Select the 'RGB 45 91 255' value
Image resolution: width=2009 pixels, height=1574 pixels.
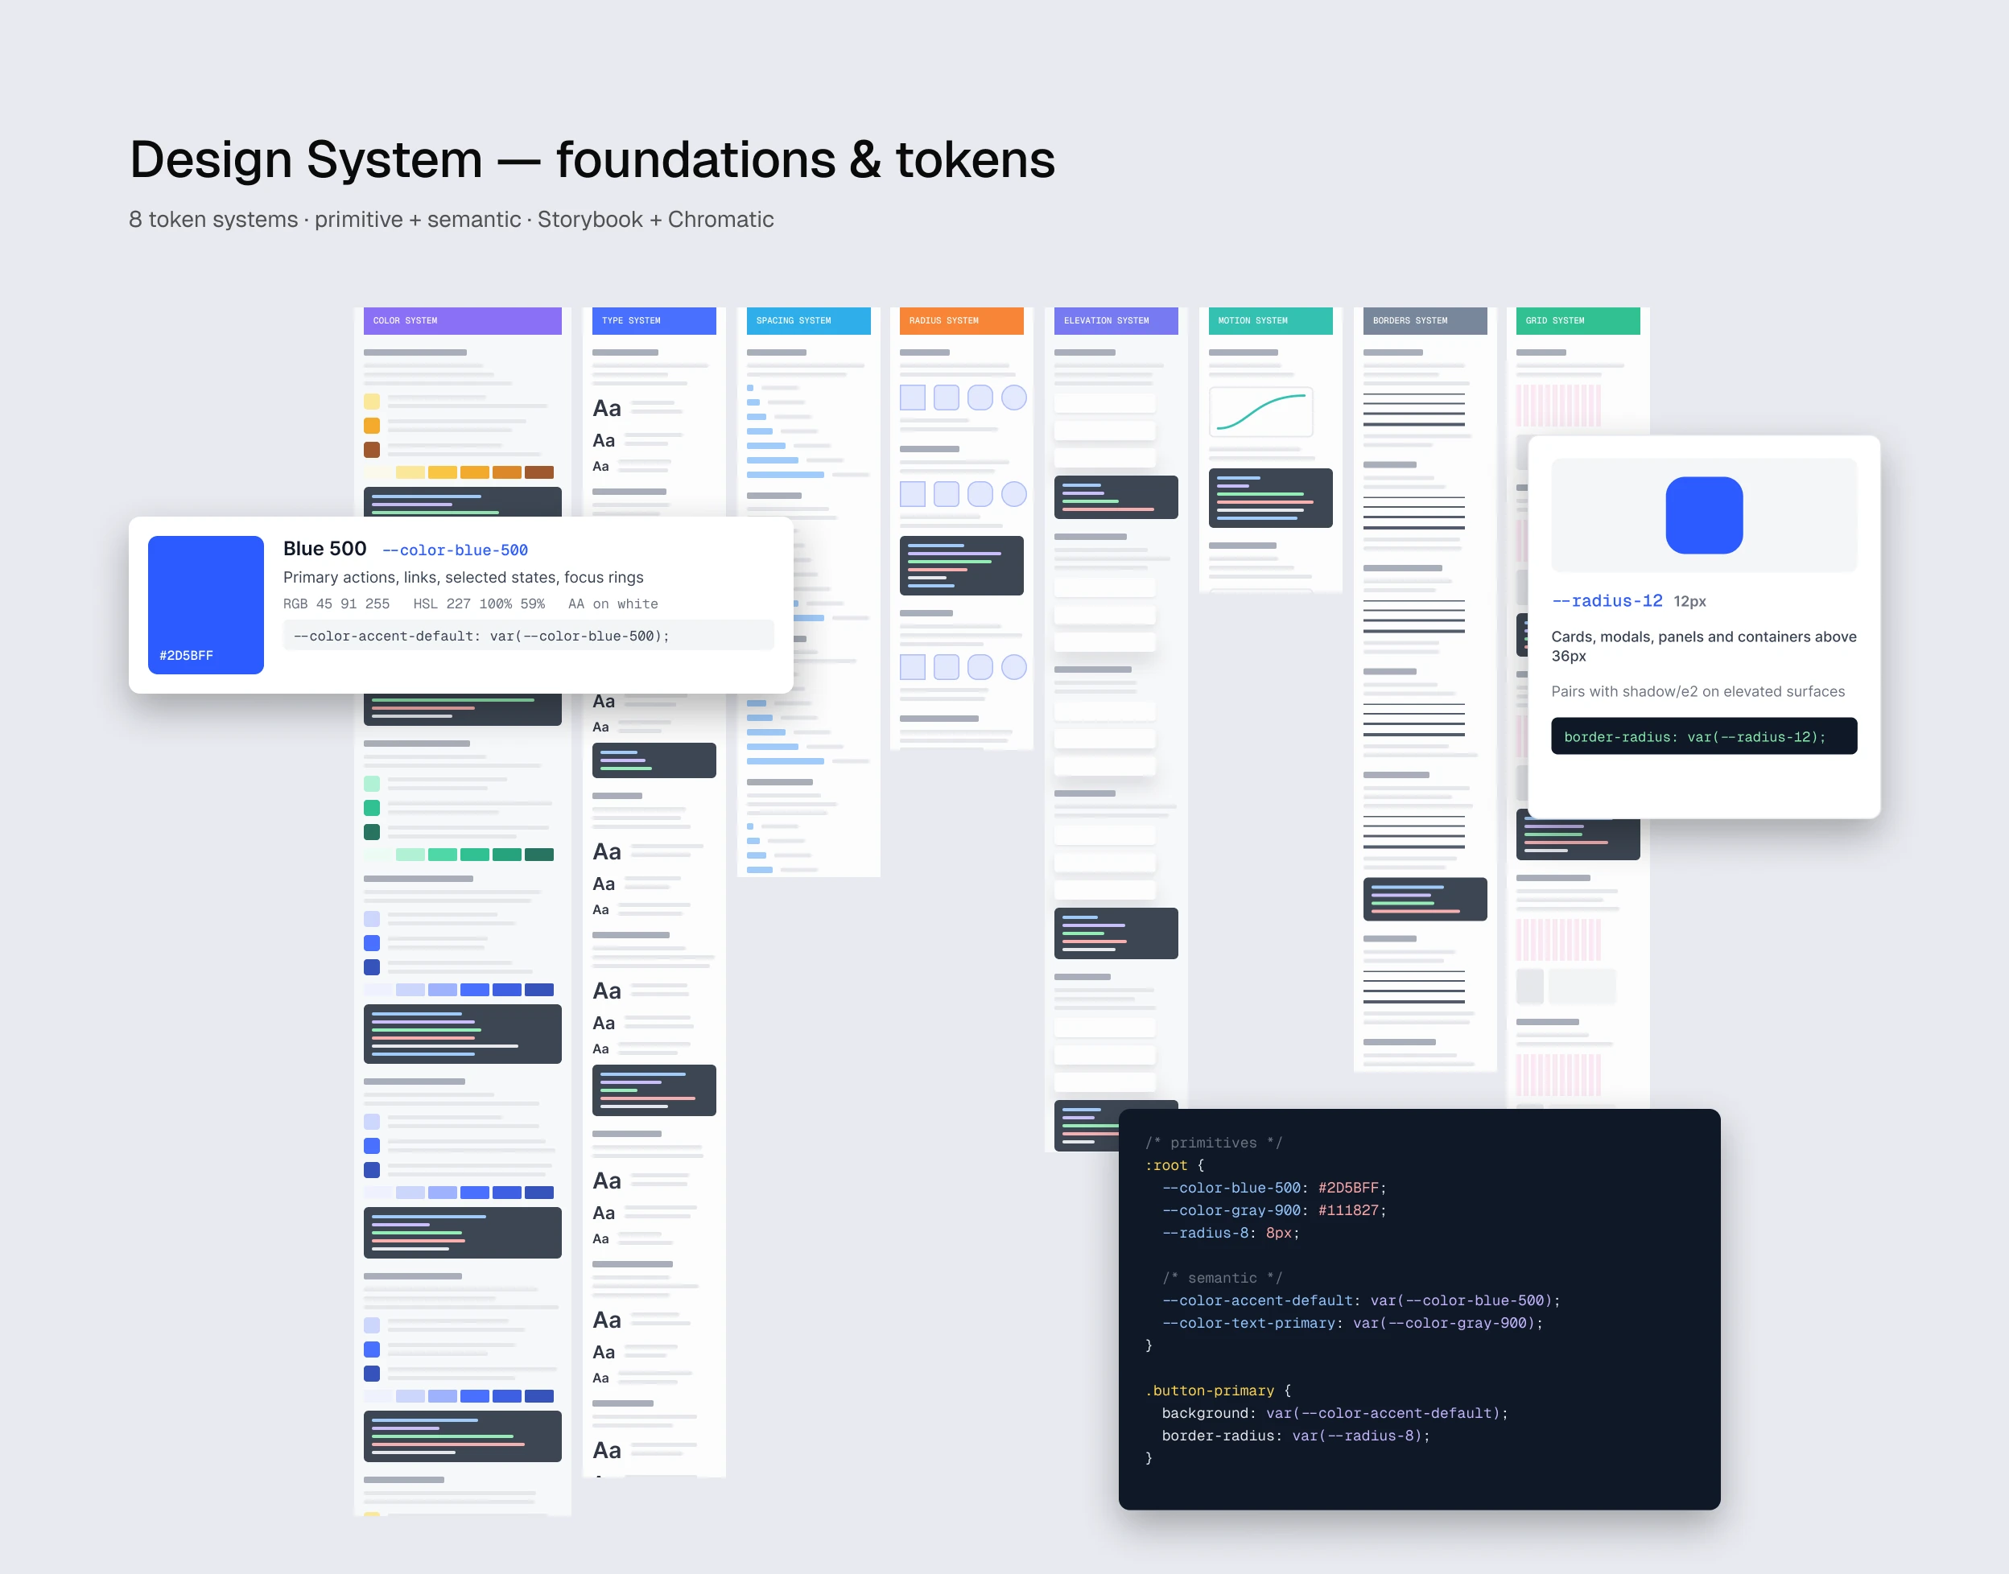pyautogui.click(x=336, y=604)
